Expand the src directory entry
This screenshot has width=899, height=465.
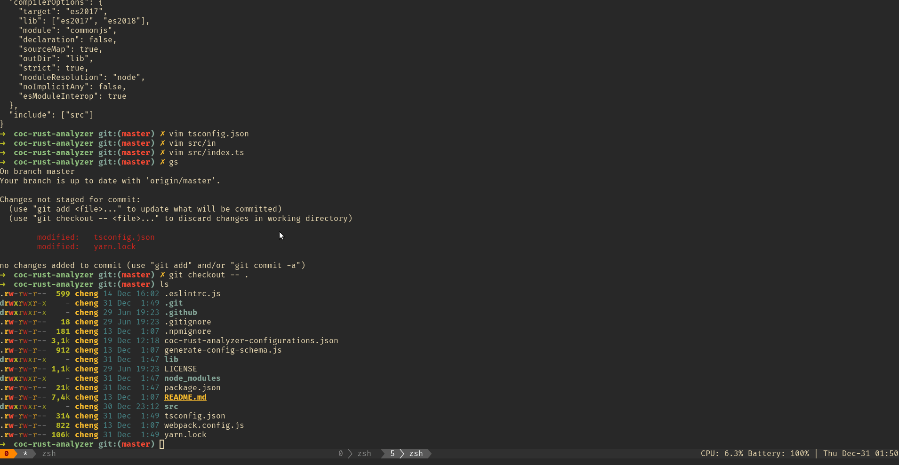(171, 406)
